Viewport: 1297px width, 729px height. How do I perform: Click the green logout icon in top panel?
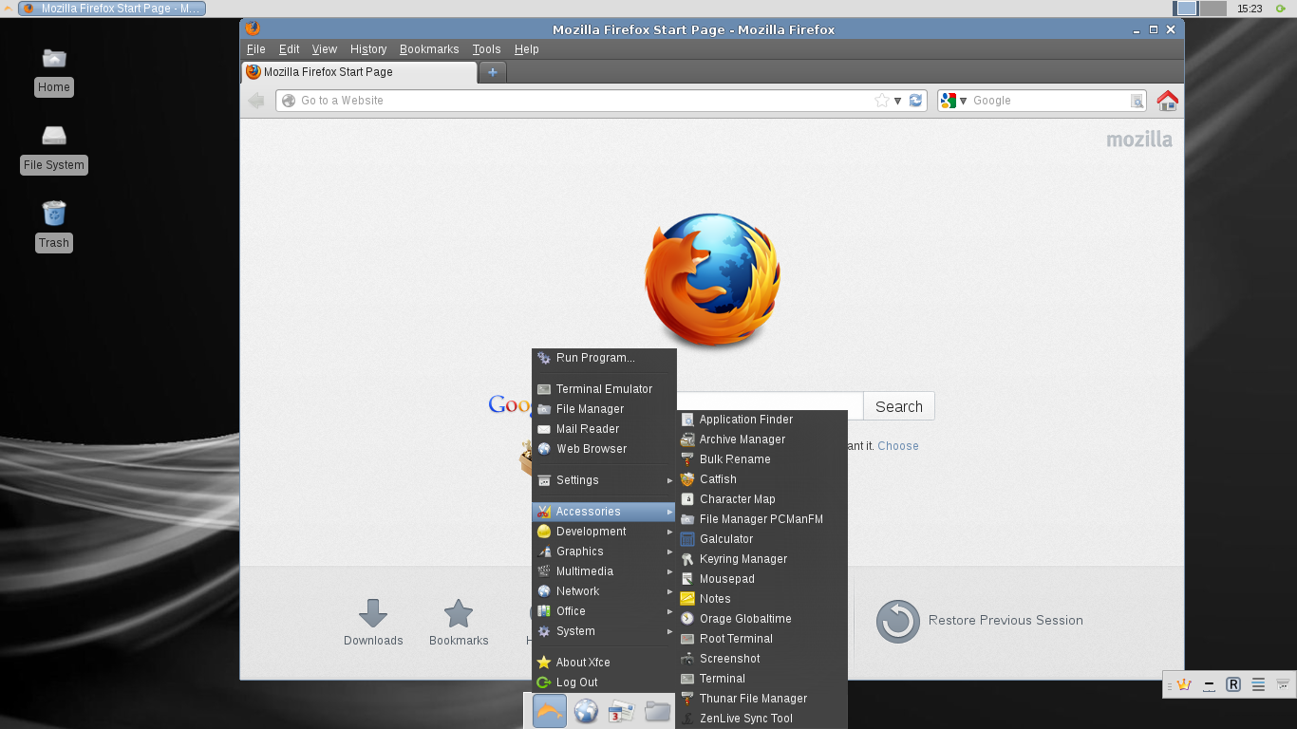point(1281,9)
